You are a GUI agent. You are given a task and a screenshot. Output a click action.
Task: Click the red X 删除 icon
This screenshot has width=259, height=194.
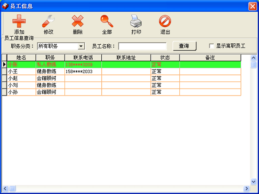point(78,21)
